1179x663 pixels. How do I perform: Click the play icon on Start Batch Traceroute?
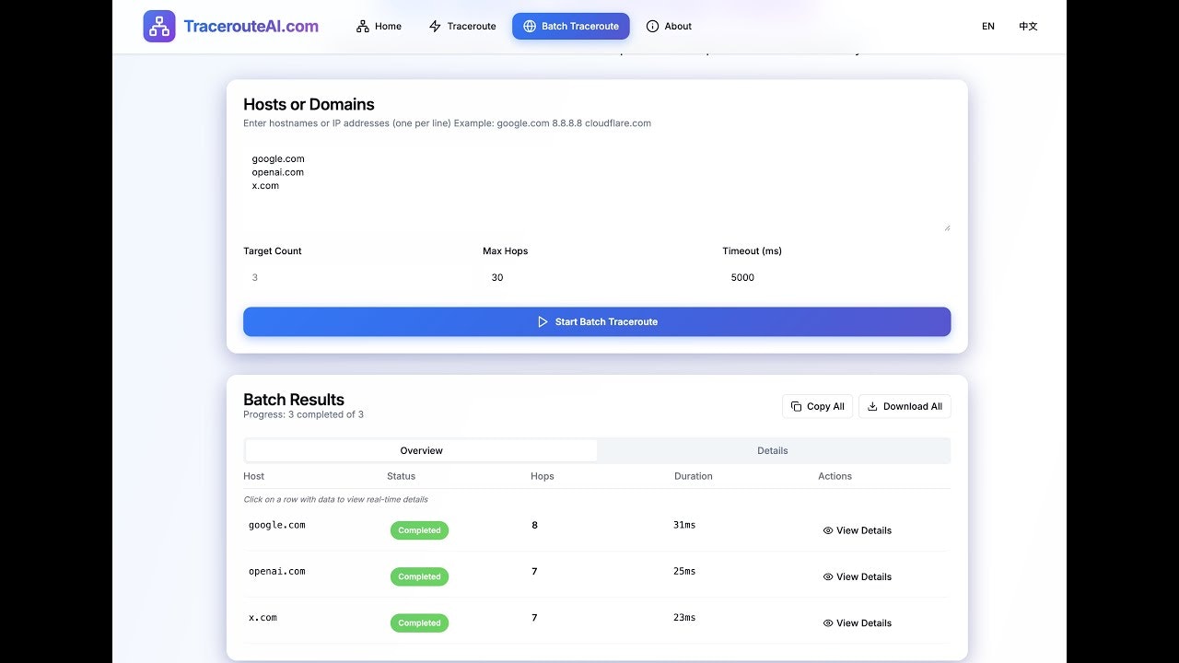[543, 322]
